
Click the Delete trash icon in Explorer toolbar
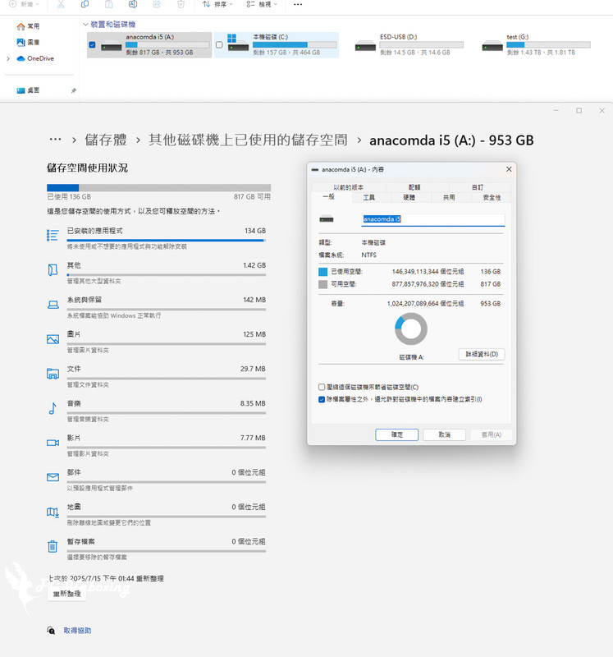(181, 5)
